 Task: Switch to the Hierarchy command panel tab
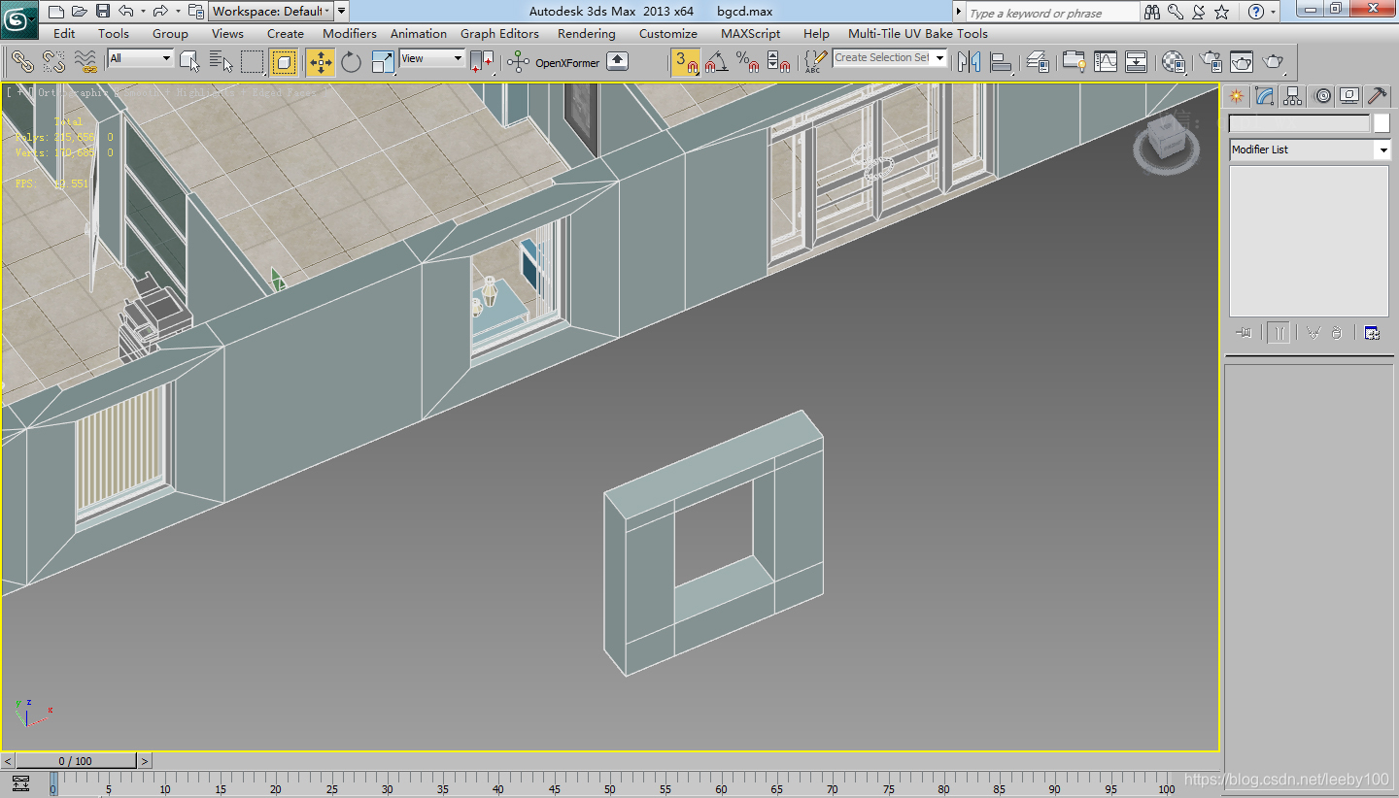coord(1292,95)
